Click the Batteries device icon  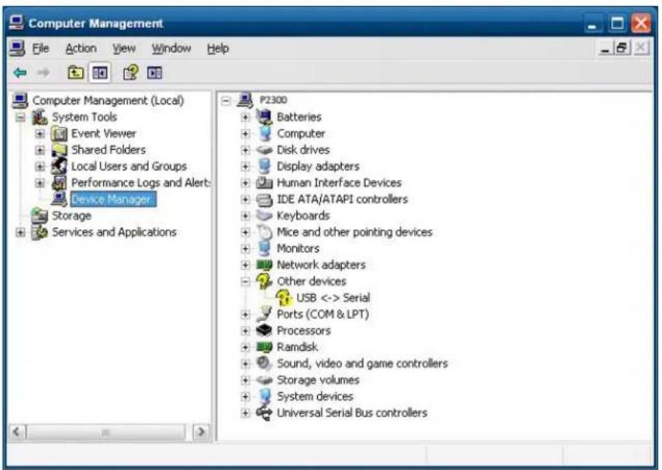coord(264,116)
